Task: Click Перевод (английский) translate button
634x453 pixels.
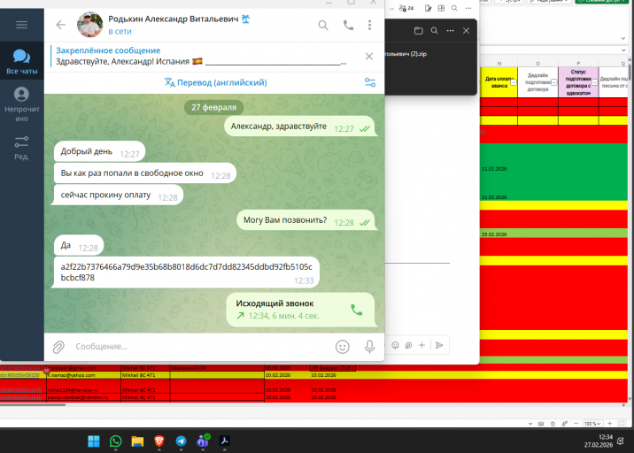Action: pos(215,82)
